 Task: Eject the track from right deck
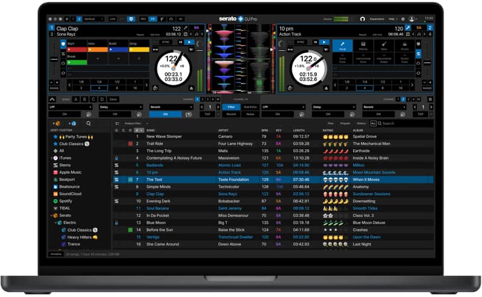(326, 88)
